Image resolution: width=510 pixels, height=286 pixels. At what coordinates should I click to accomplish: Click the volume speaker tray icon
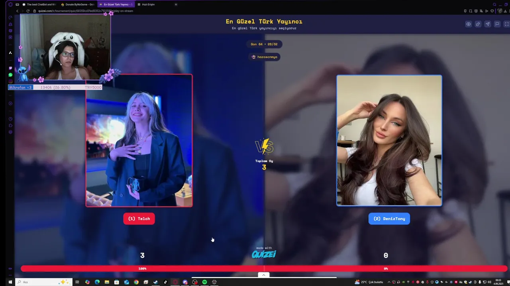click(x=489, y=282)
